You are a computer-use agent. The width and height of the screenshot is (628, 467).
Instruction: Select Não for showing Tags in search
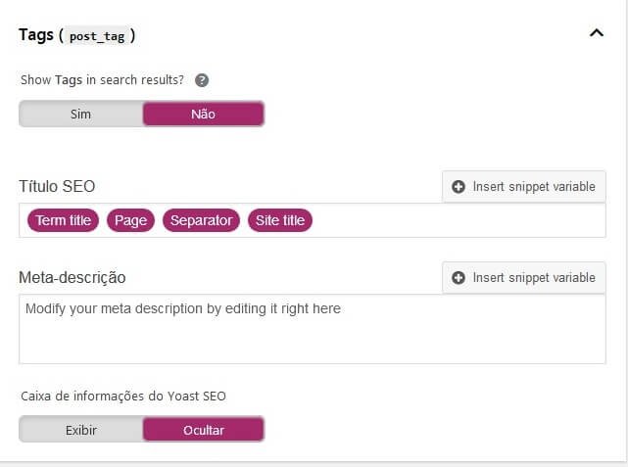[x=204, y=114]
